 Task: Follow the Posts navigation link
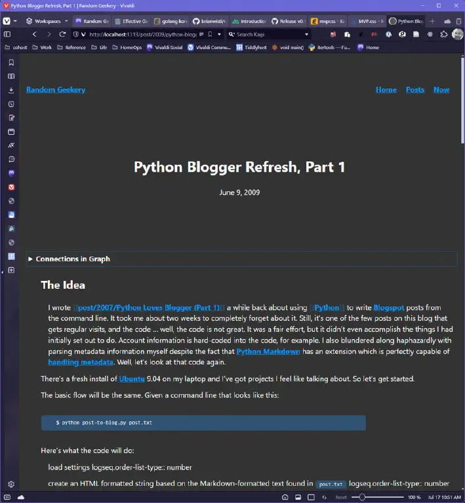[x=415, y=90]
